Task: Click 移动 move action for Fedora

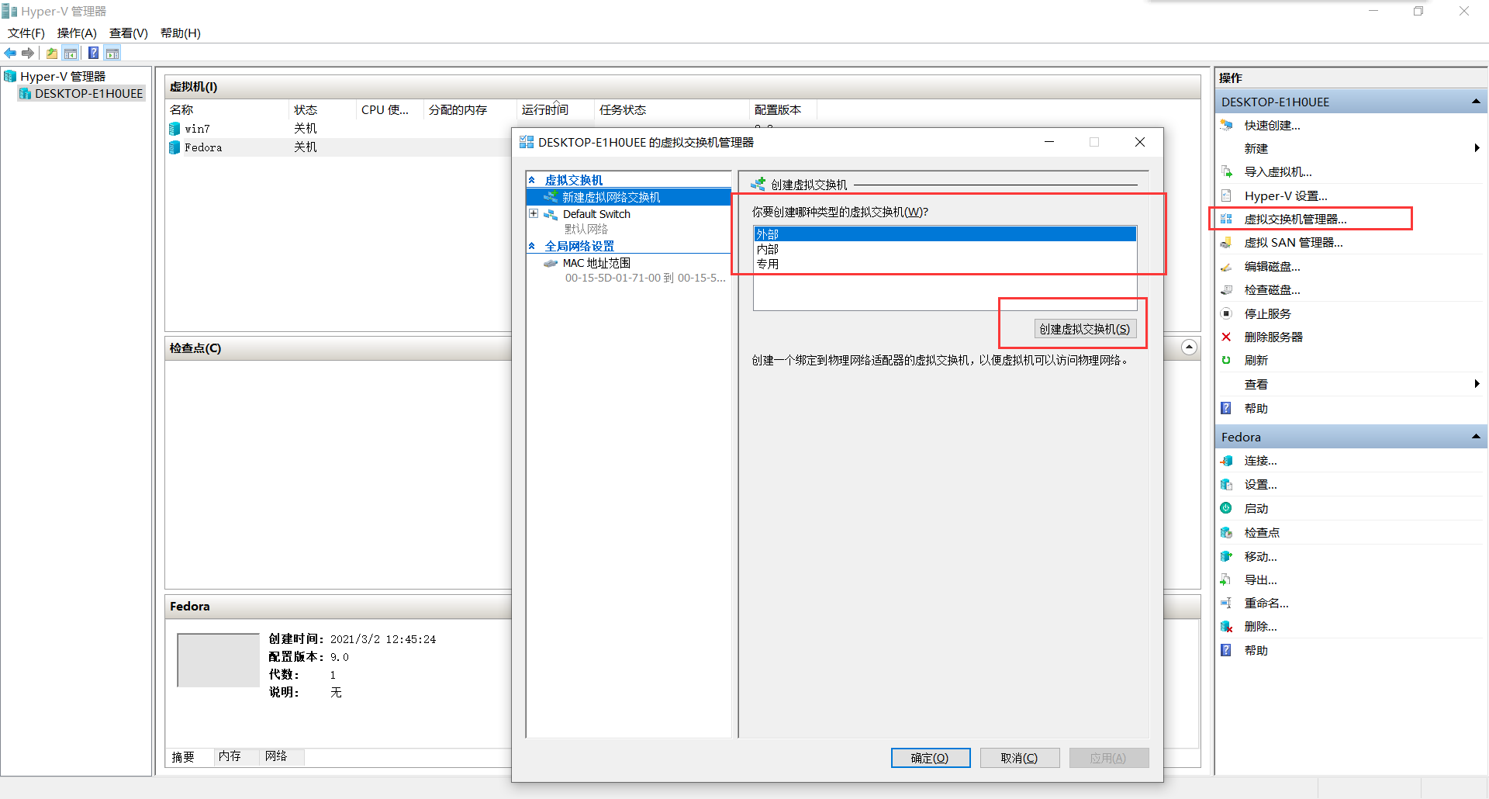Action: pyautogui.click(x=1260, y=556)
